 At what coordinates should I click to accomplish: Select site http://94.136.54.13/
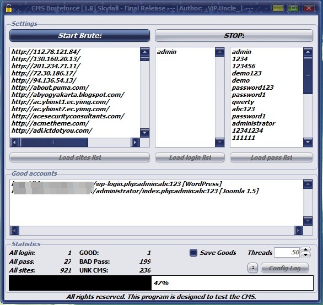[x=44, y=80]
